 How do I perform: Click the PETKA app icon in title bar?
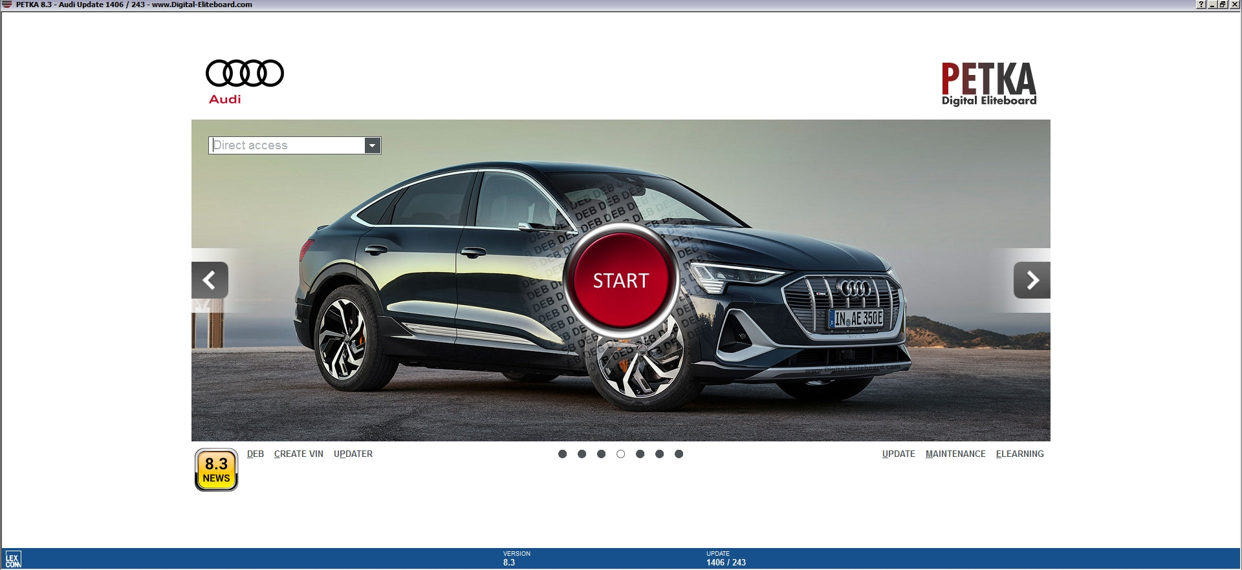[x=7, y=5]
